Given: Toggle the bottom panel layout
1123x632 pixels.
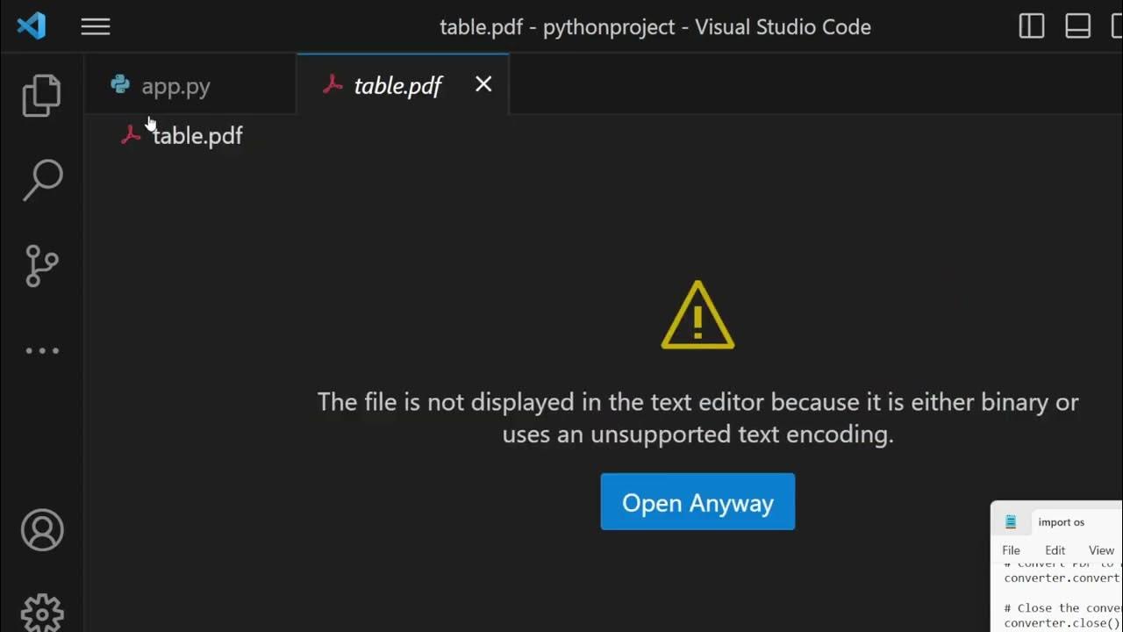Looking at the screenshot, I should pyautogui.click(x=1078, y=26).
